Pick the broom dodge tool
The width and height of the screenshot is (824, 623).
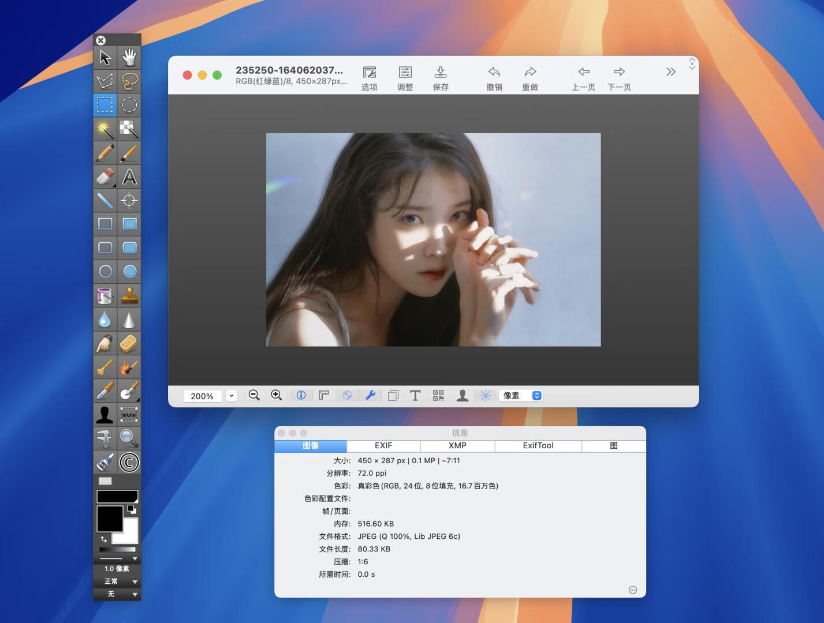click(x=105, y=367)
